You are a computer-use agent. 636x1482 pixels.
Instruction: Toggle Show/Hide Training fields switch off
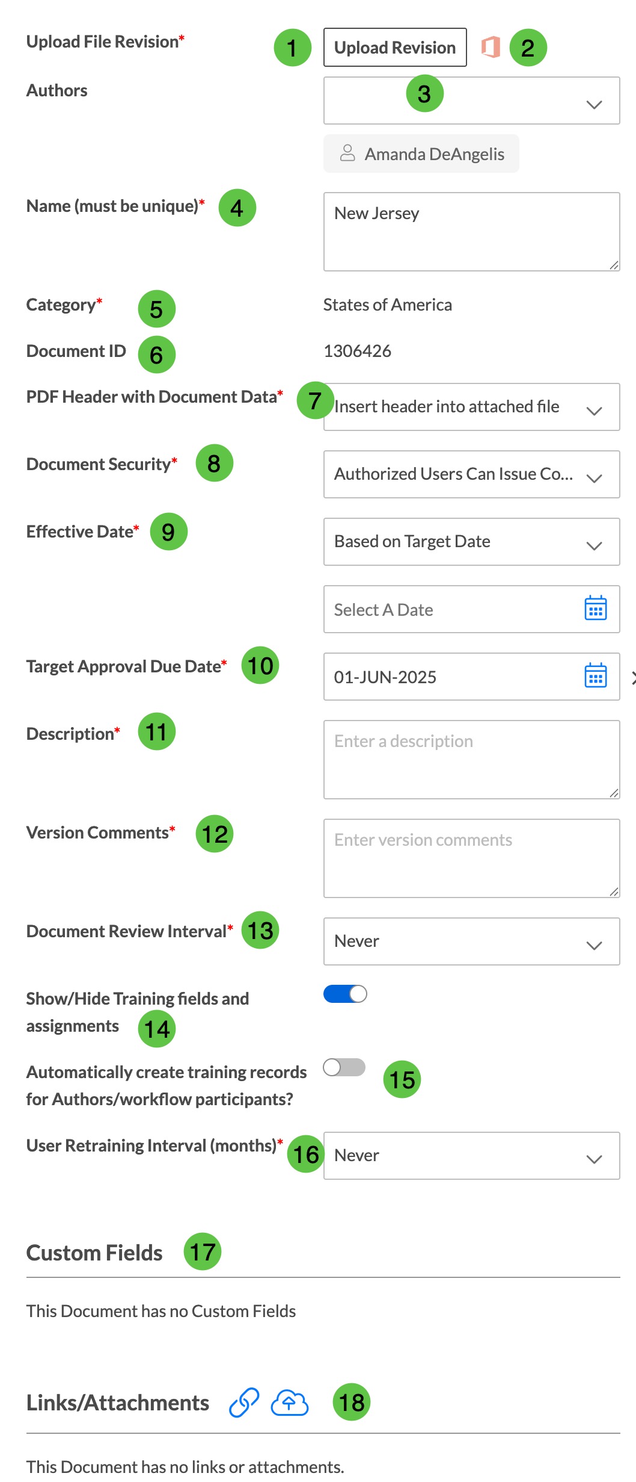point(345,994)
